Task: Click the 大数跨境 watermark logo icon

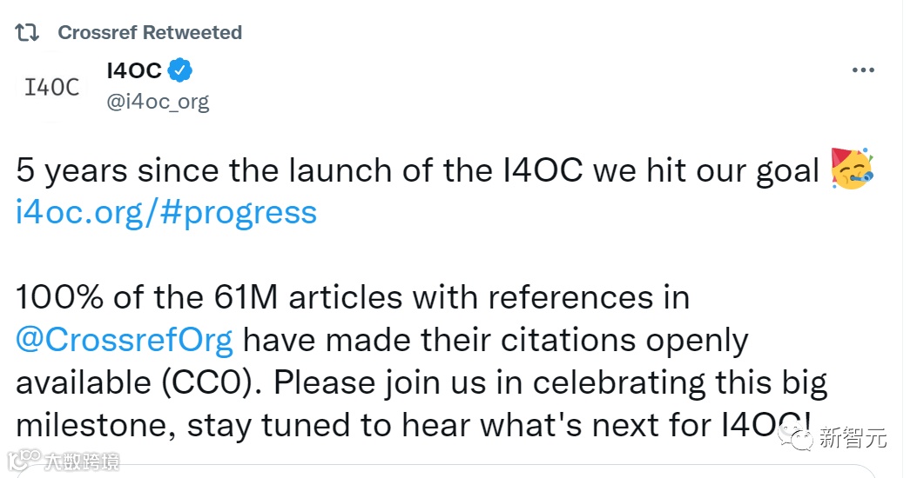Action: (23, 460)
